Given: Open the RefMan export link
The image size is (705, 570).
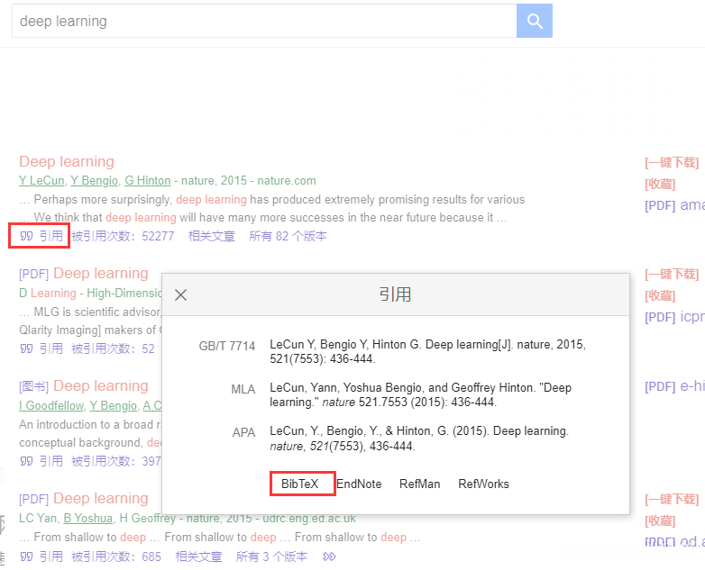Looking at the screenshot, I should click(x=419, y=484).
